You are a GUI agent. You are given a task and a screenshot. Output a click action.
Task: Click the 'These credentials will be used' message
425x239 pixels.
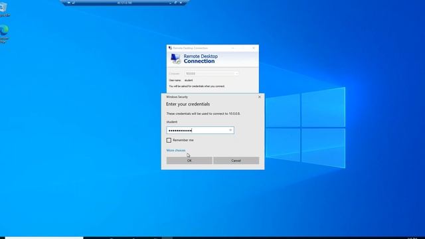pos(203,114)
